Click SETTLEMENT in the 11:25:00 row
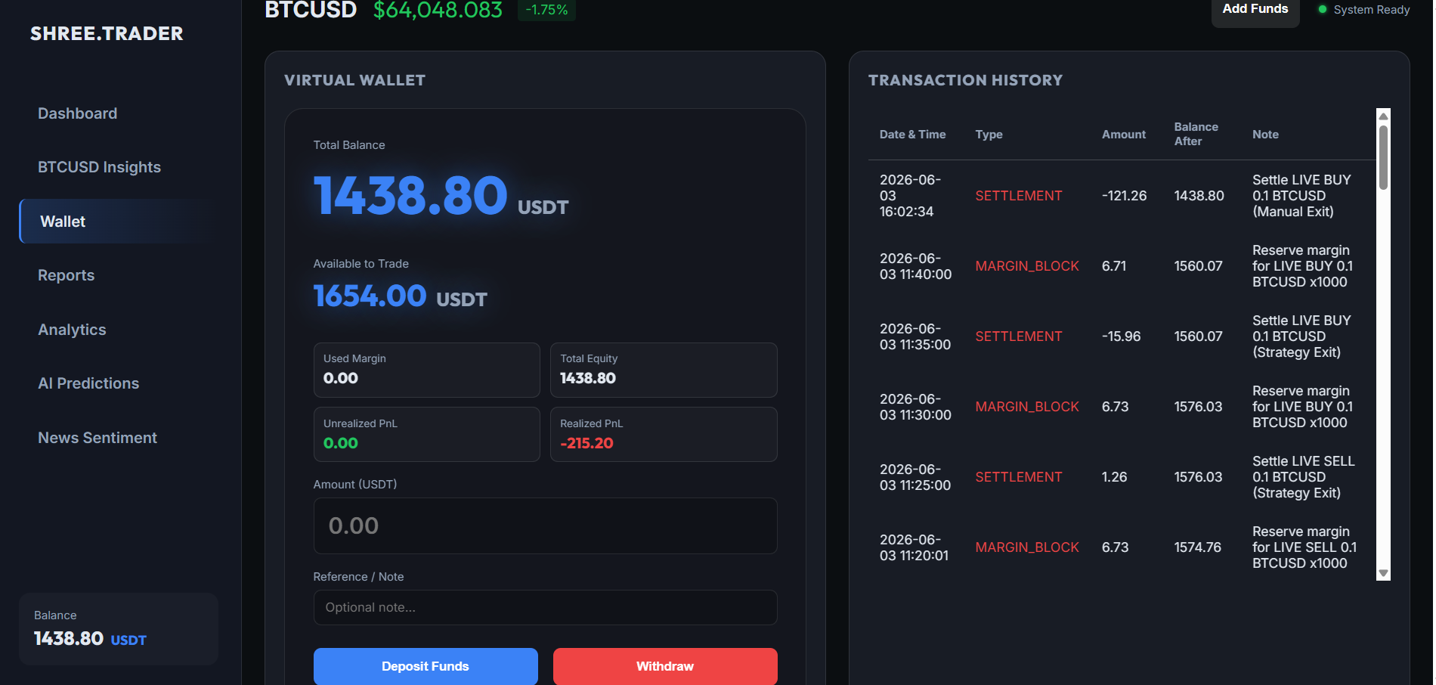 coord(1018,477)
